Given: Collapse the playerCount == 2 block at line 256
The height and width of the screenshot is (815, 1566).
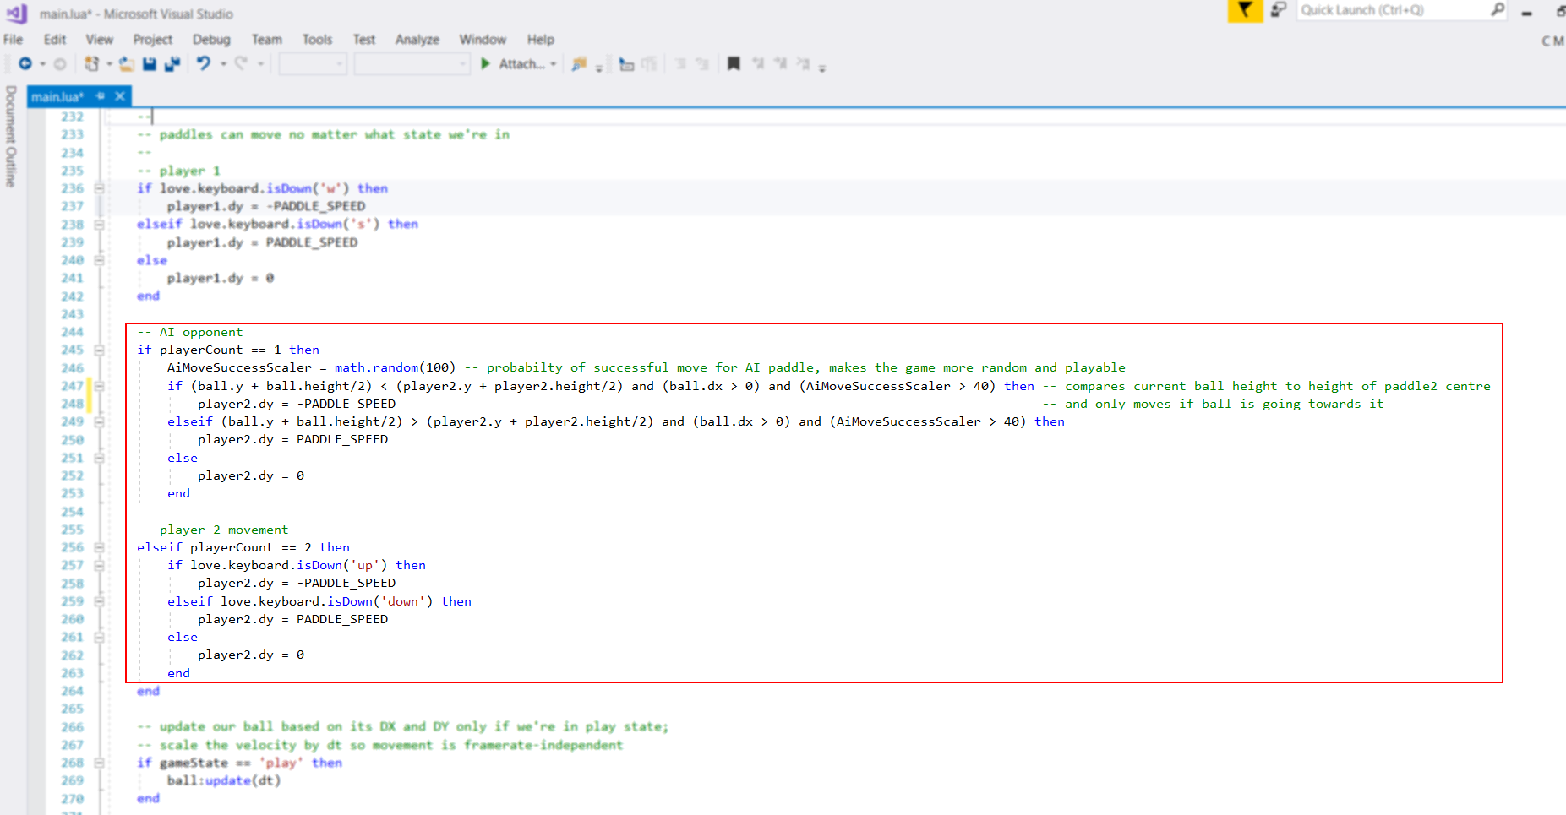Looking at the screenshot, I should pos(99,547).
